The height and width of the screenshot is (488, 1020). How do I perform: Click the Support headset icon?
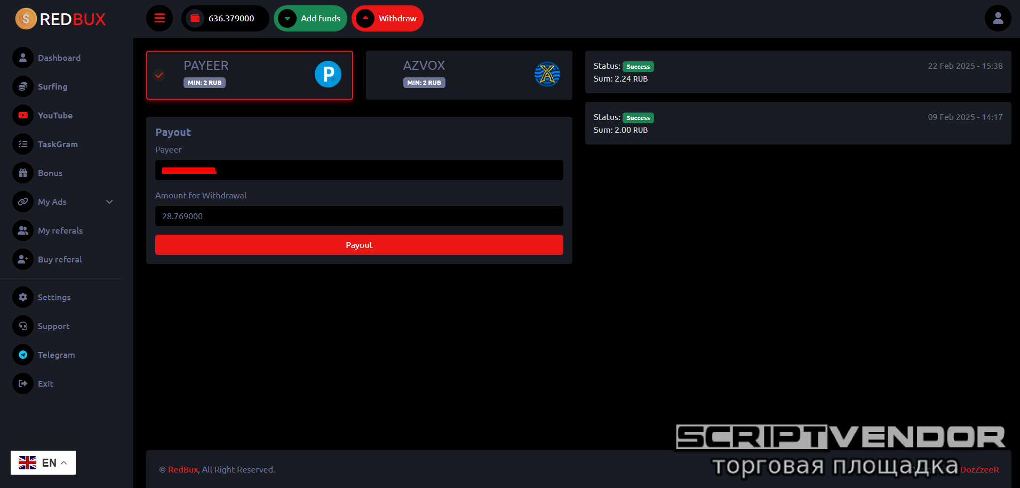tap(23, 326)
